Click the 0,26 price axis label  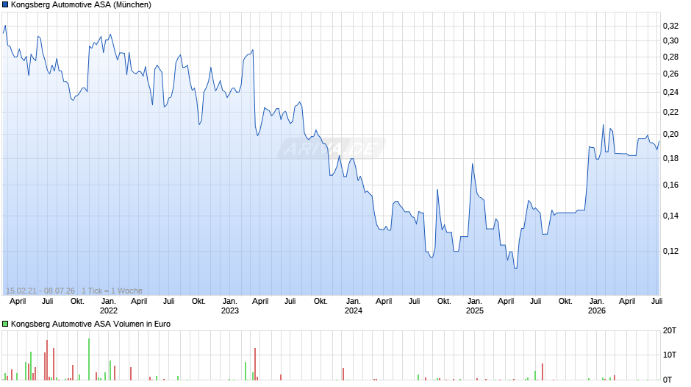670,74
